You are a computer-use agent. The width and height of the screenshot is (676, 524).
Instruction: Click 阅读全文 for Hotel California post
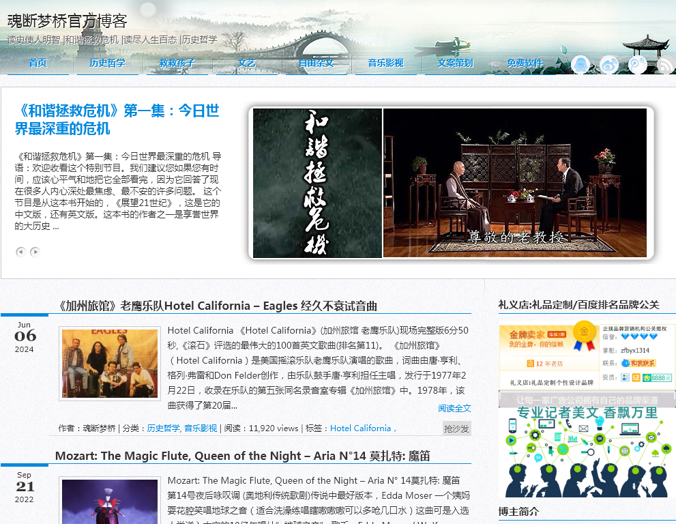tap(454, 408)
